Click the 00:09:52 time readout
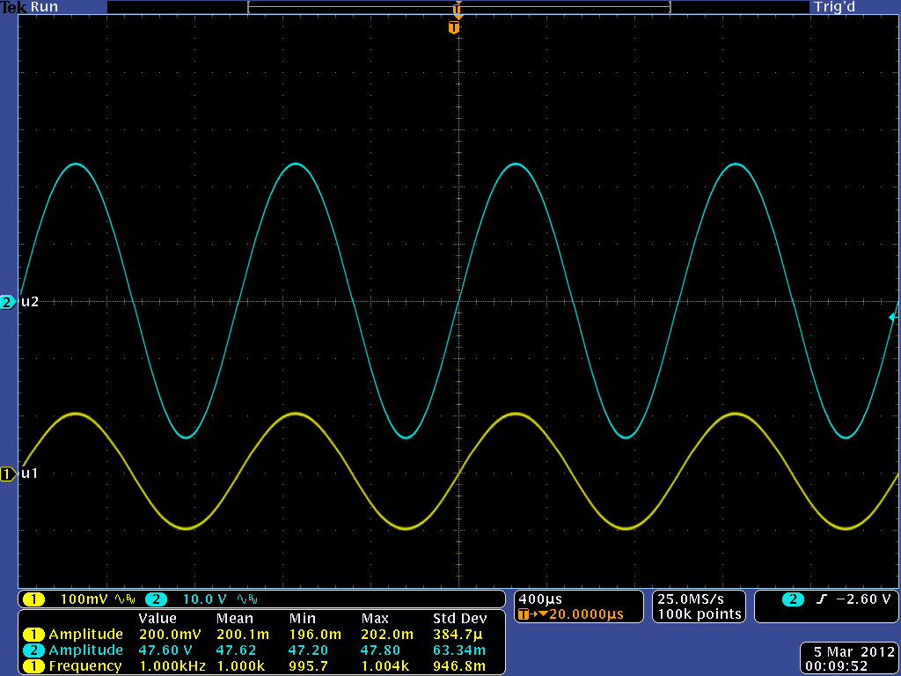This screenshot has width=901, height=676. click(837, 667)
